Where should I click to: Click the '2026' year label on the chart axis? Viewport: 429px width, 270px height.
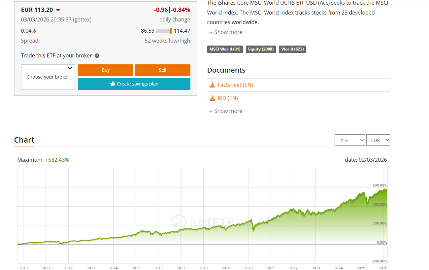(x=383, y=268)
